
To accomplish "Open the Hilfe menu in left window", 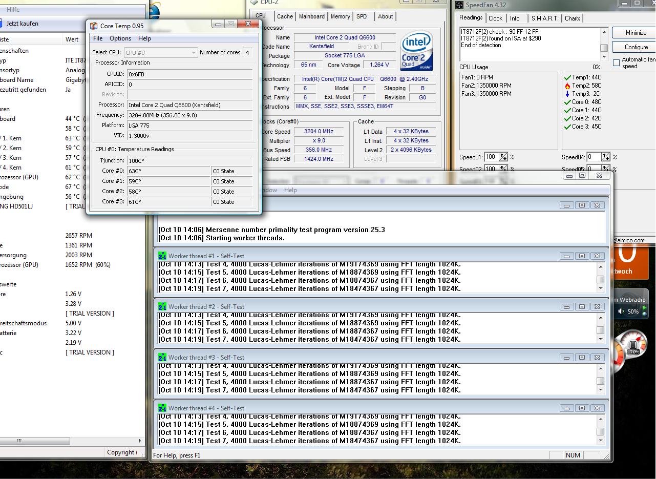I will [13, 10].
